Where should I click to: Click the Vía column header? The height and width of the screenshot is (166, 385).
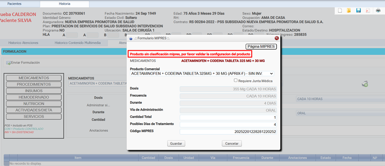click(x=213, y=158)
